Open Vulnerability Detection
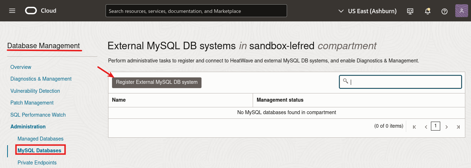Image resolution: width=471 pixels, height=168 pixels. (x=35, y=91)
